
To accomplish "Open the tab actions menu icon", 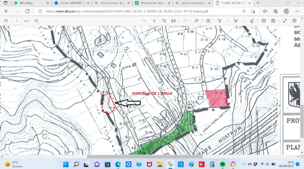I will pos(6,3).
